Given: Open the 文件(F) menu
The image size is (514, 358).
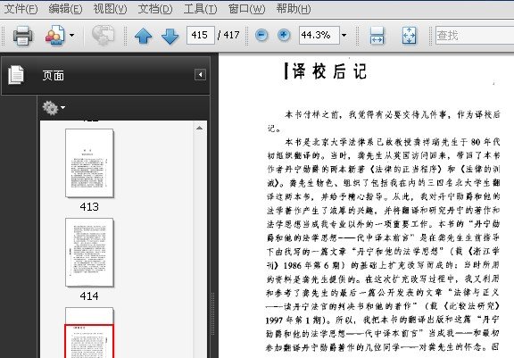Looking at the screenshot, I should (x=21, y=9).
